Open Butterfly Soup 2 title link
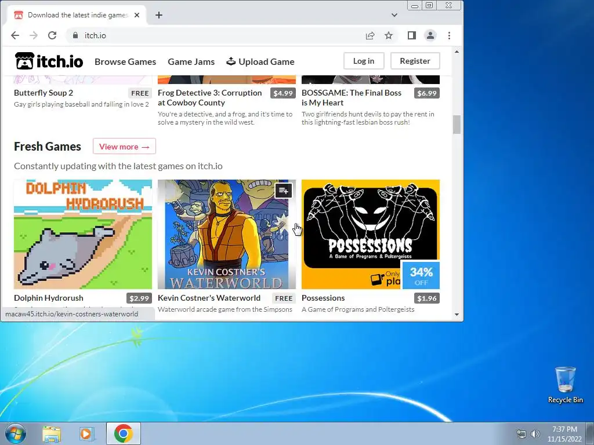 [44, 93]
